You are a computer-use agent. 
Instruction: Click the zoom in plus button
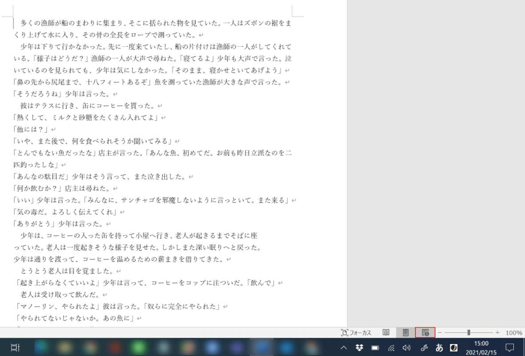click(497, 332)
